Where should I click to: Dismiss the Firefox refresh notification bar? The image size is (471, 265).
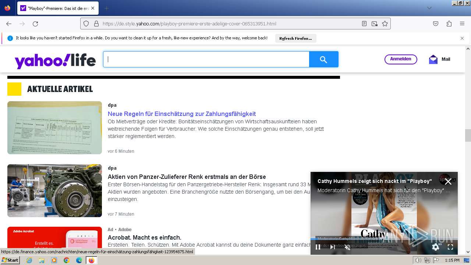[x=462, y=38]
